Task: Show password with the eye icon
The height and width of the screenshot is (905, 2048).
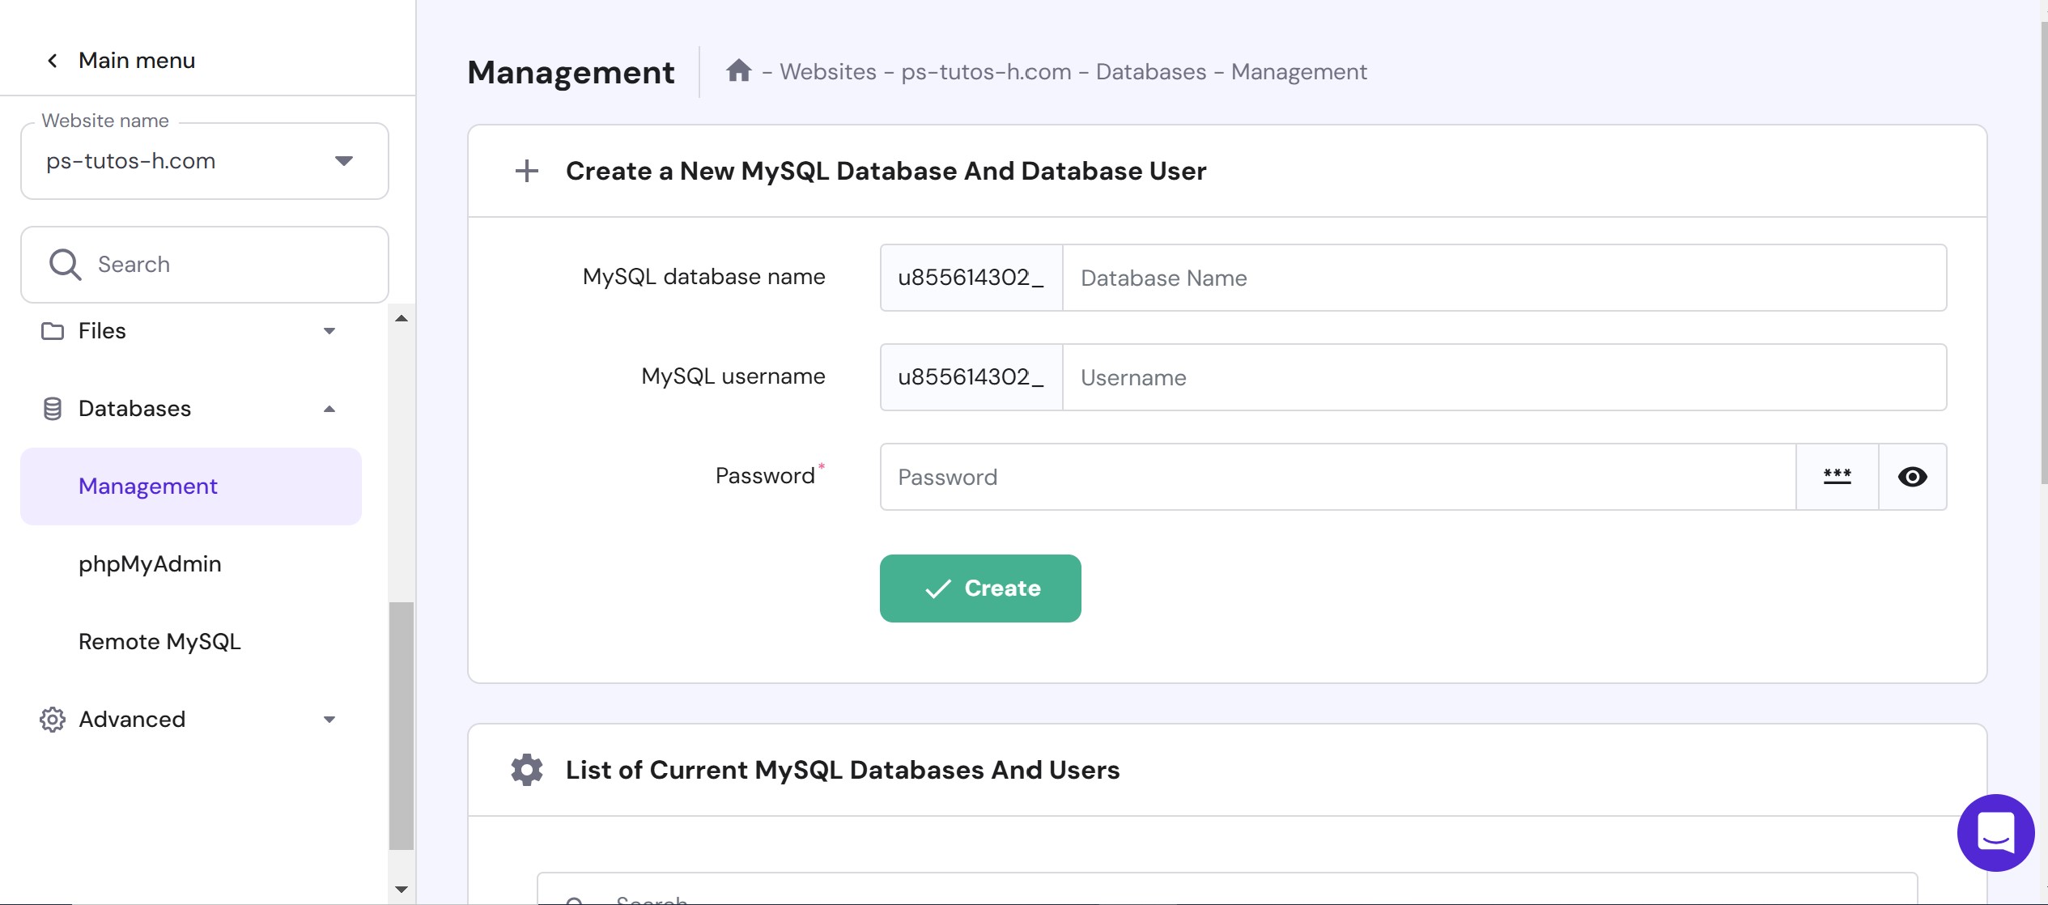Action: click(1913, 477)
